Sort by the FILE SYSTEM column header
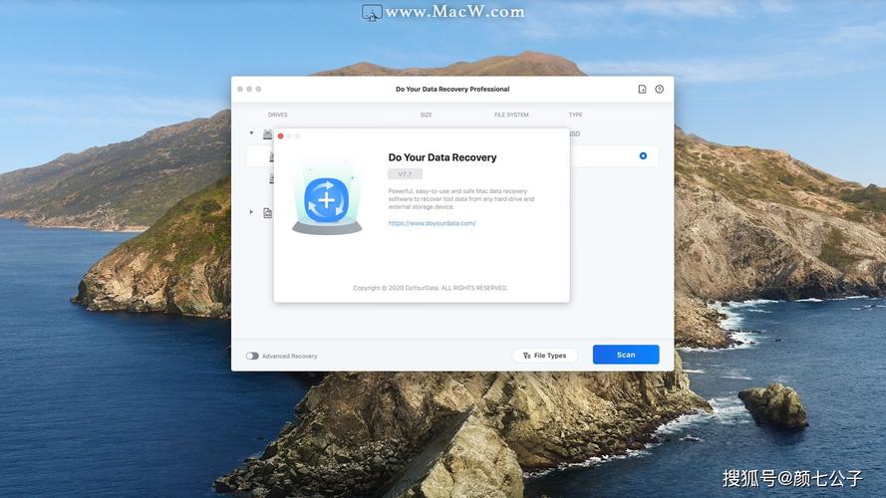This screenshot has width=886, height=498. (x=511, y=115)
